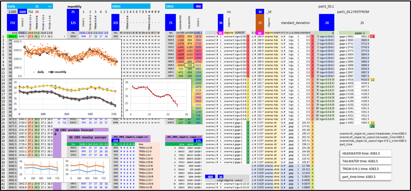Click the standard_deviation label cell
Viewport: 411px width, 191px height.
point(296,23)
